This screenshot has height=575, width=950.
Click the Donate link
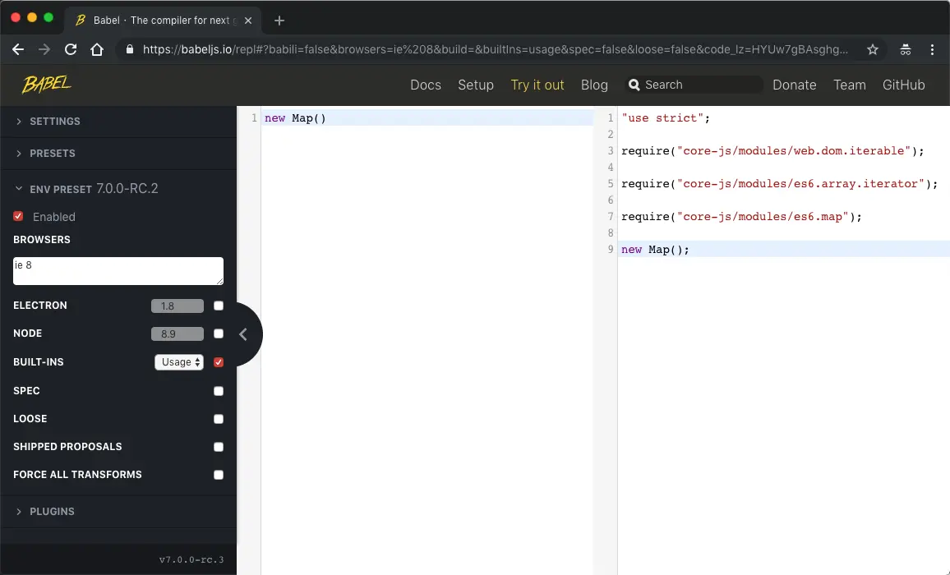795,85
